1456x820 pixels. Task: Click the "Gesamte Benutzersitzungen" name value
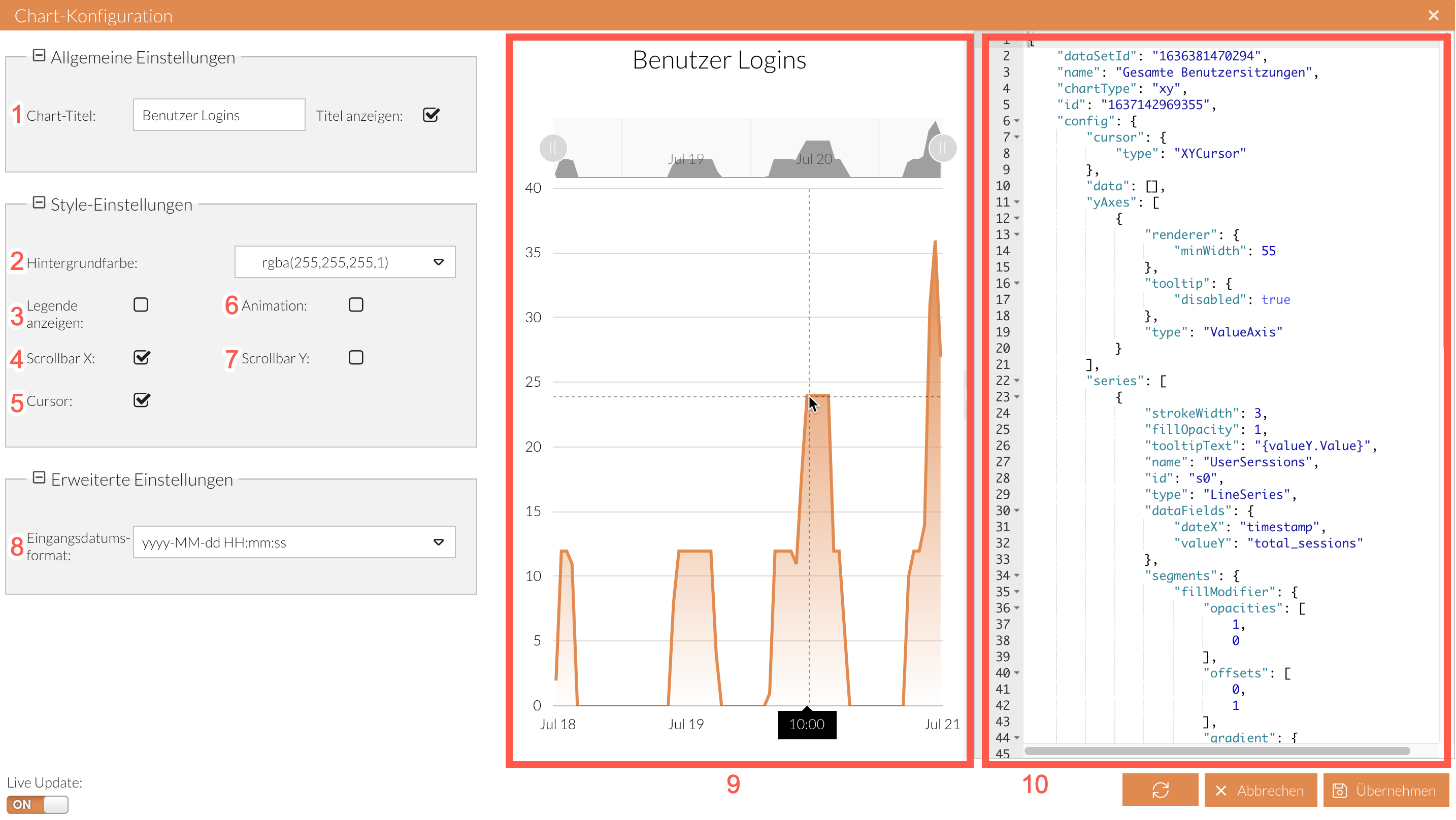tap(1213, 73)
